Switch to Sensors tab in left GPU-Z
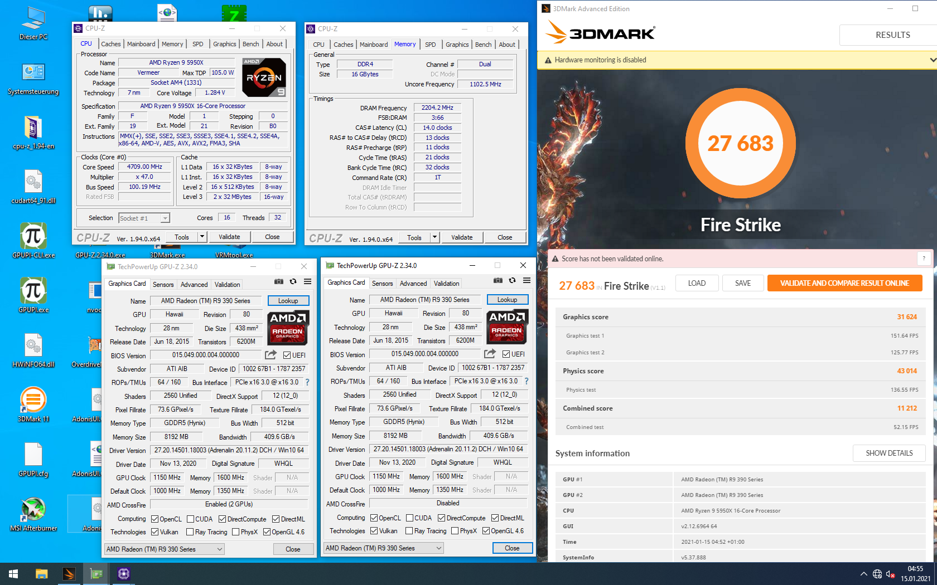 (163, 285)
